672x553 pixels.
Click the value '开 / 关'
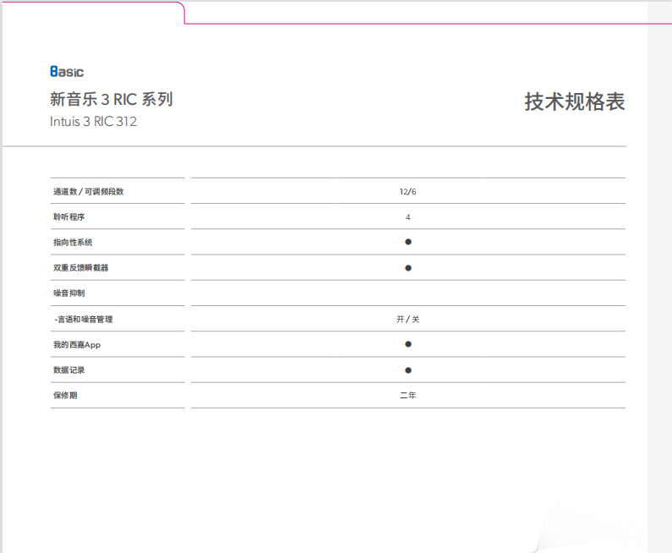(x=407, y=320)
